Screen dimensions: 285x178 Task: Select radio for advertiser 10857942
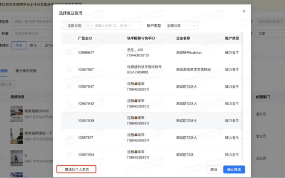pyautogui.click(x=69, y=104)
